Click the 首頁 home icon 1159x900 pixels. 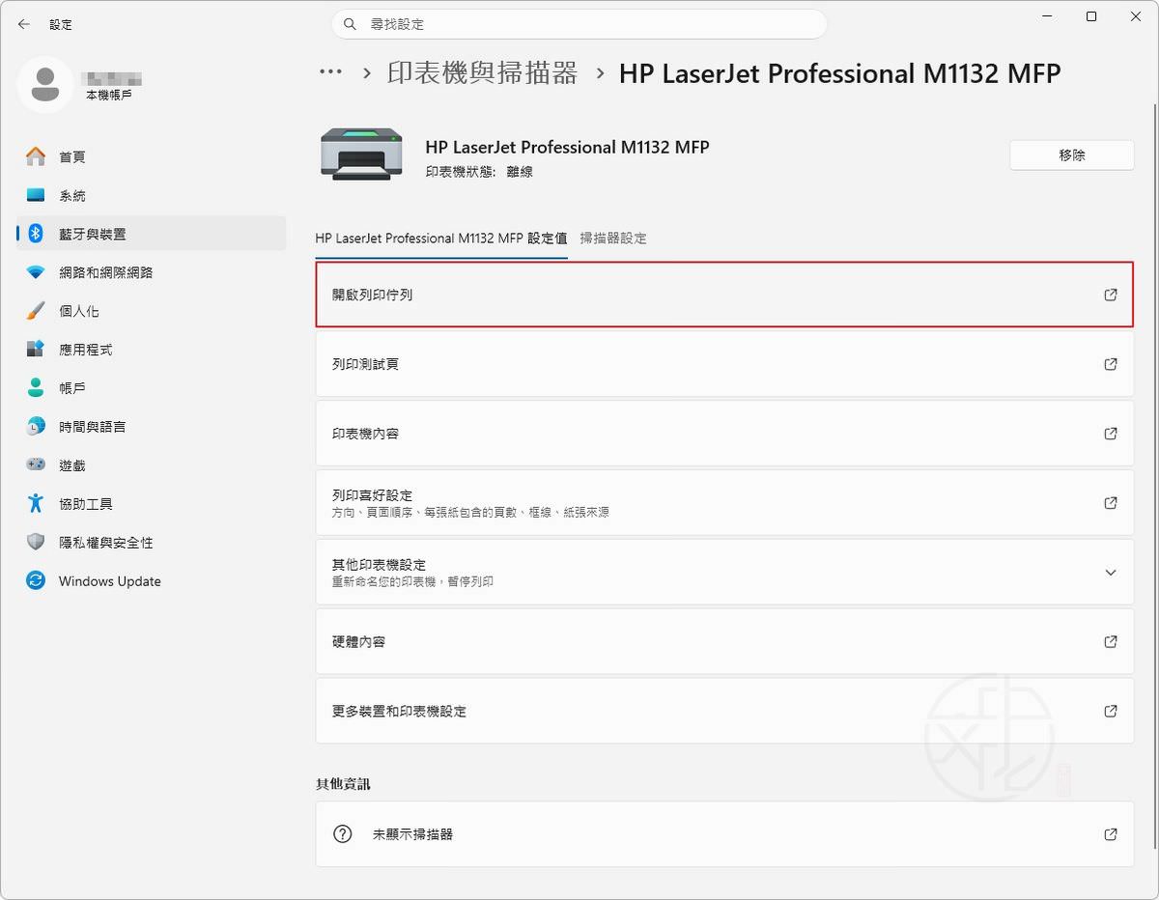coord(36,156)
